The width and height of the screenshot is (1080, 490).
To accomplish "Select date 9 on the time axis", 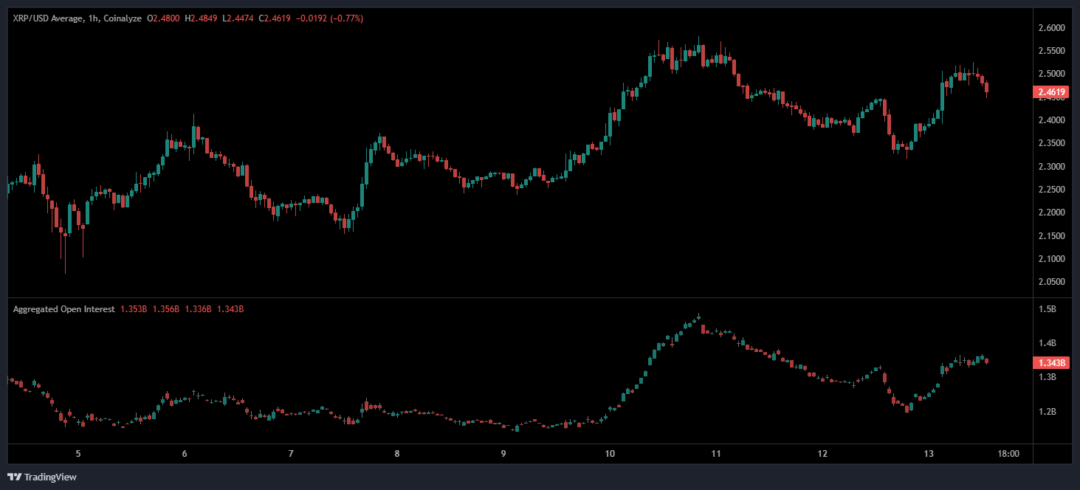I will pyautogui.click(x=503, y=454).
